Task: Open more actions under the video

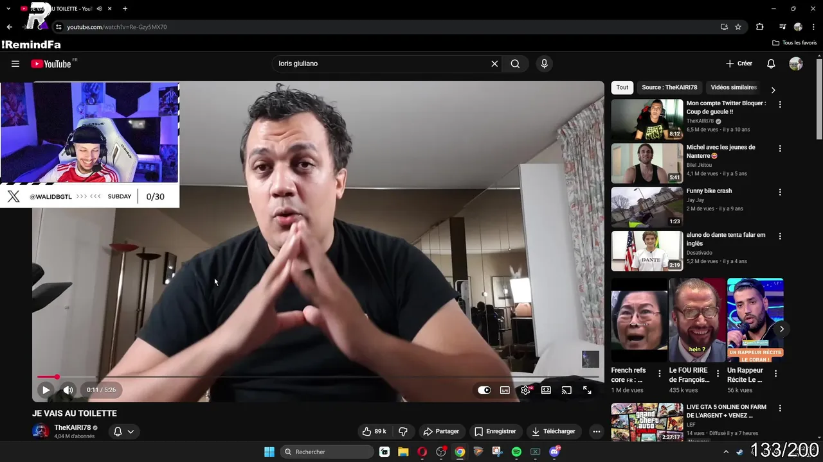Action: [596, 431]
